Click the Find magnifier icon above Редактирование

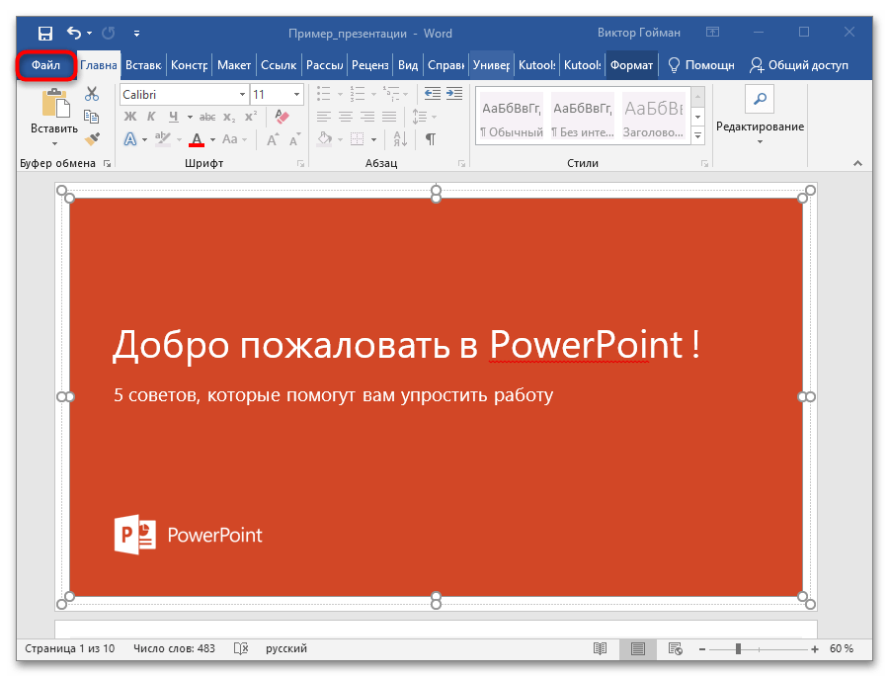[x=760, y=99]
